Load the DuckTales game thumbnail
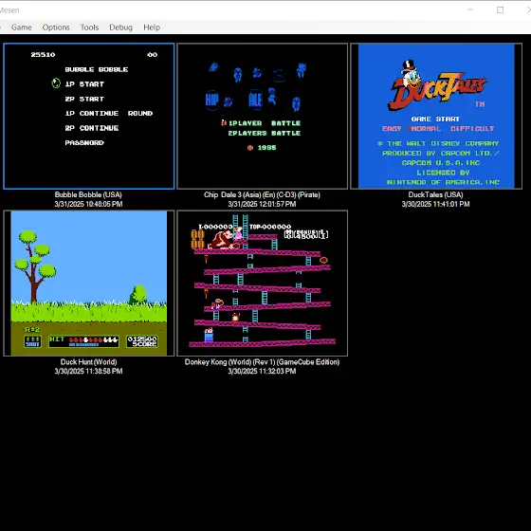 pos(436,116)
